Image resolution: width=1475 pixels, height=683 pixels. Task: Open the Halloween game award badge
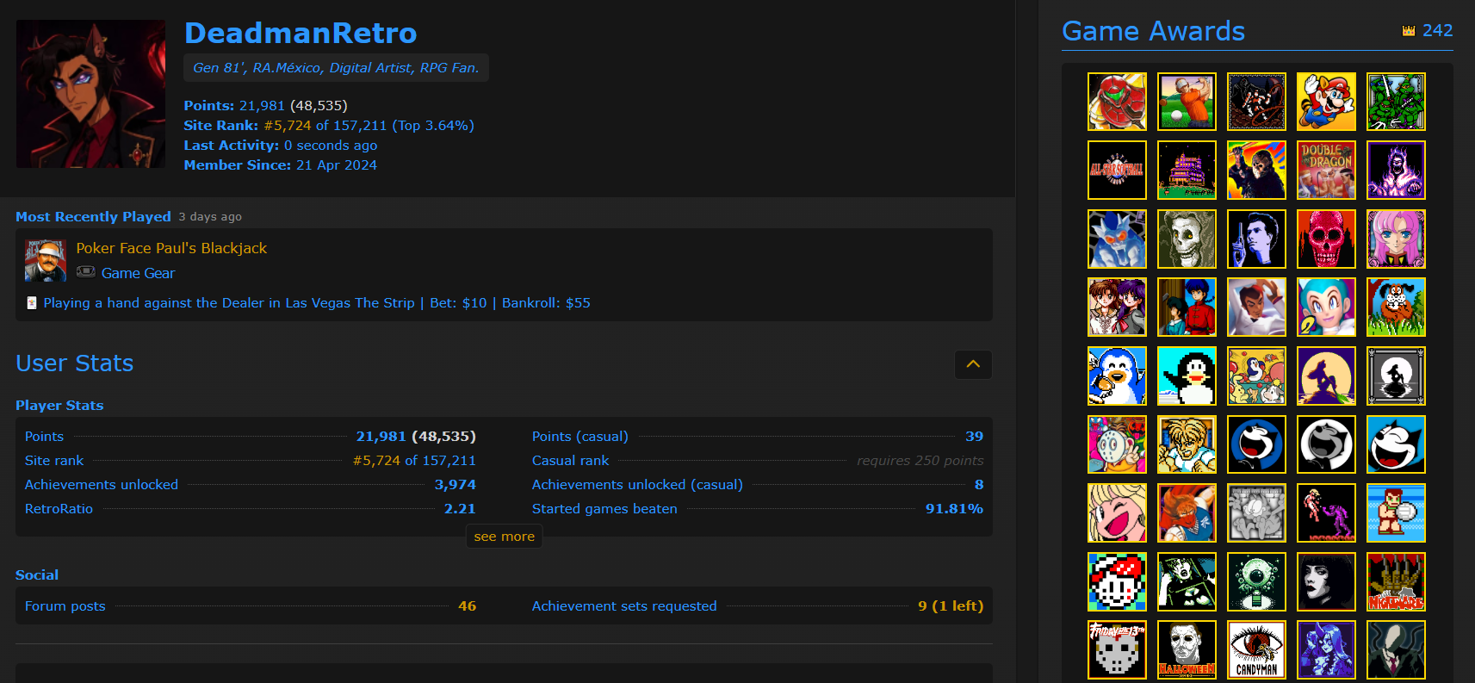tap(1187, 649)
